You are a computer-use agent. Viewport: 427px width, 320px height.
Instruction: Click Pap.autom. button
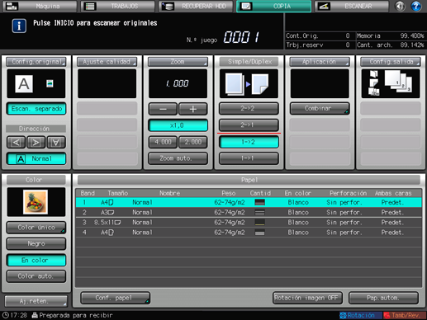[x=383, y=298]
